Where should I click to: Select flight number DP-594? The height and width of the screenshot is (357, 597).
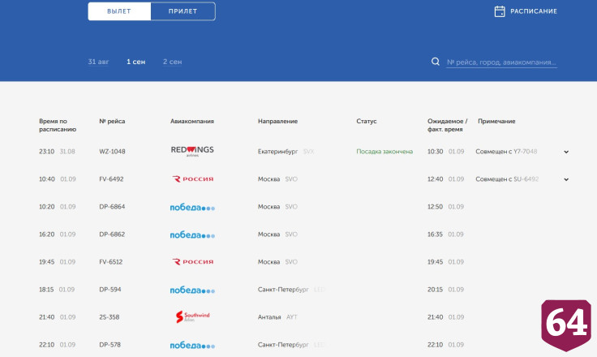tap(110, 290)
